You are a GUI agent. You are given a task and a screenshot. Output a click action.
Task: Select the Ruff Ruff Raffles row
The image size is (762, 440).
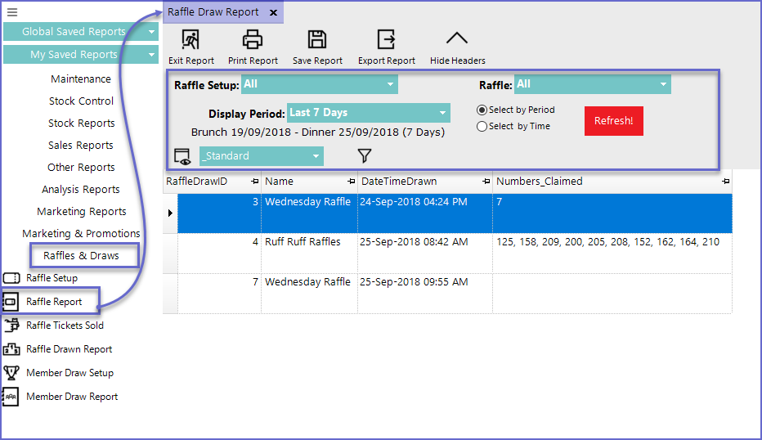[x=303, y=242]
